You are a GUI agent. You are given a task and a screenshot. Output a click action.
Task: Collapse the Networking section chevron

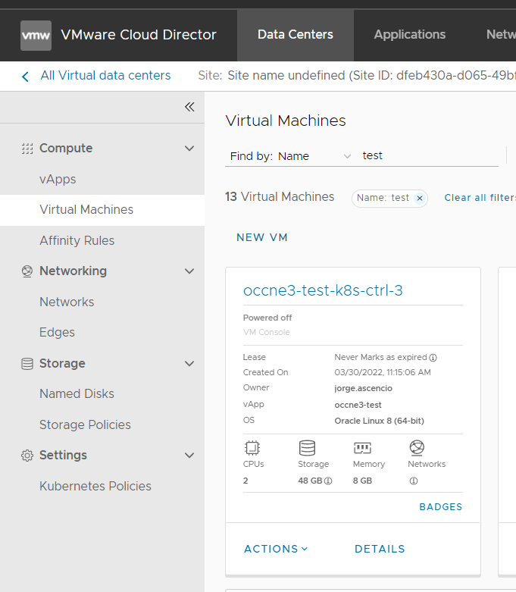(x=189, y=271)
